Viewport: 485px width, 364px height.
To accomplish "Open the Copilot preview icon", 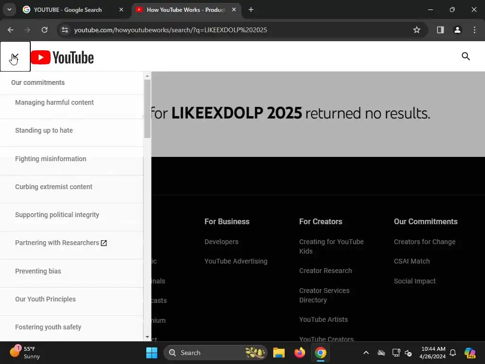I will click(x=469, y=353).
